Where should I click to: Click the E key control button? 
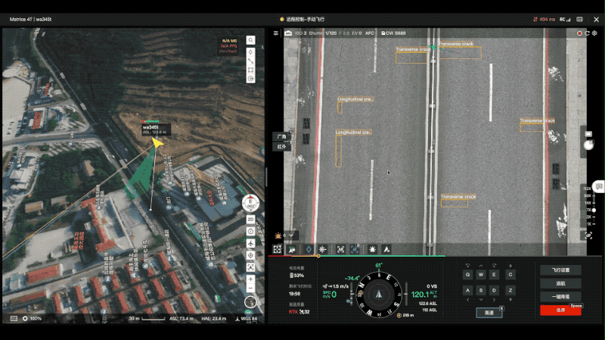[494, 275]
